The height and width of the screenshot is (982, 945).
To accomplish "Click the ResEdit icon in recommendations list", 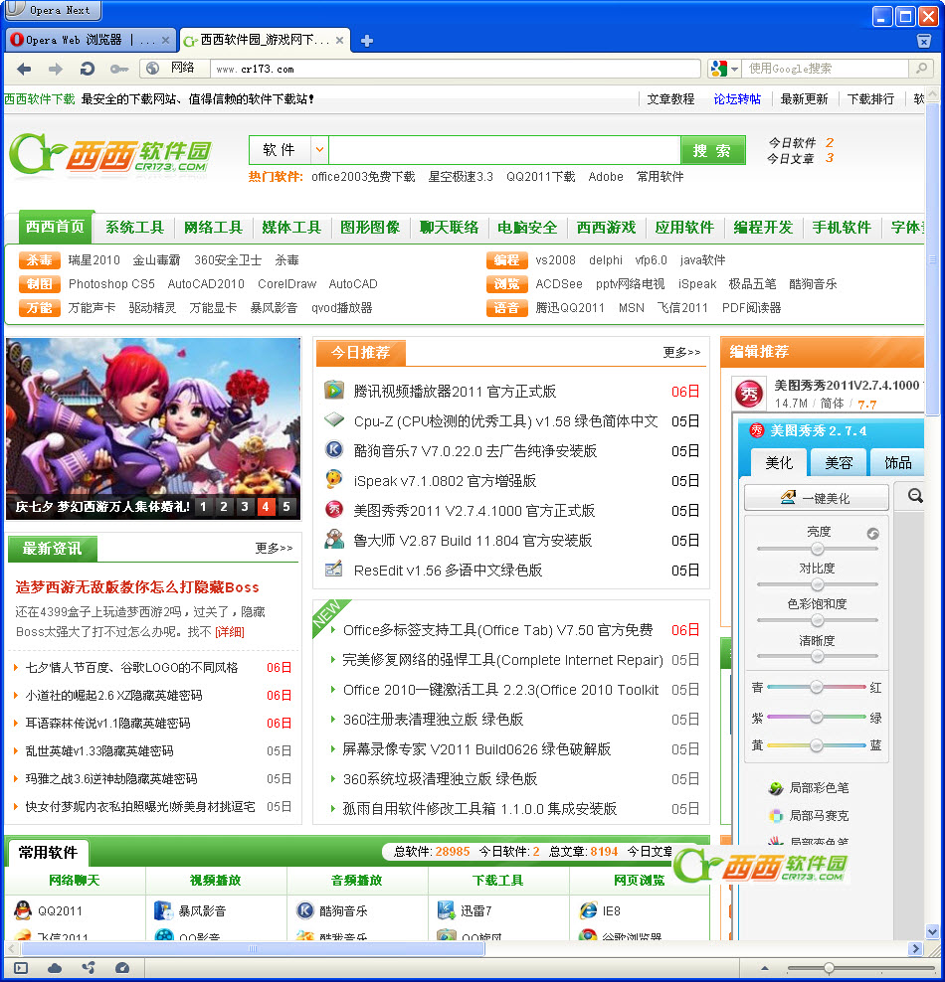I will (334, 569).
